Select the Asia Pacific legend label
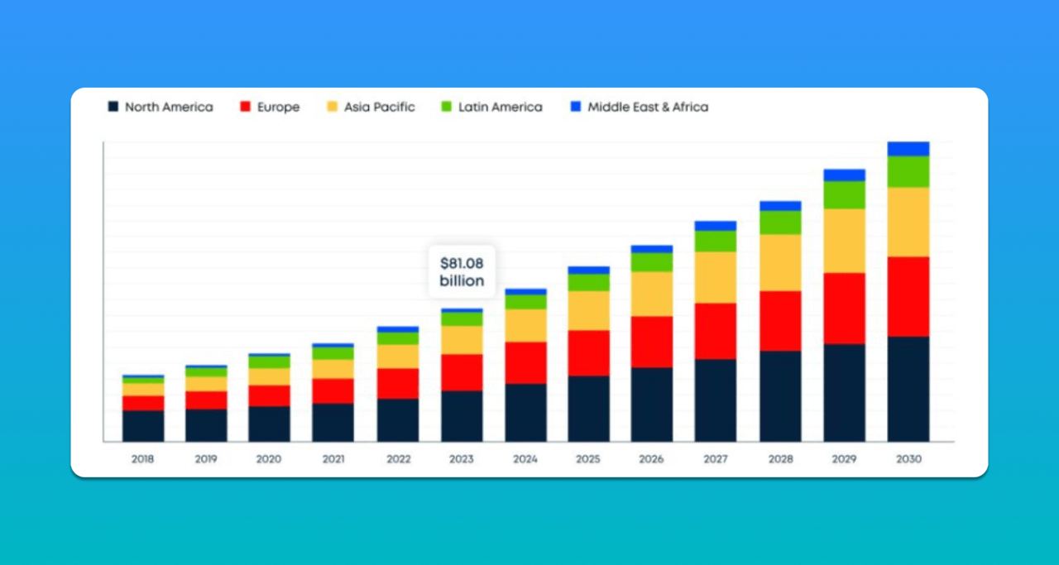This screenshot has height=565, width=1059. 379,107
